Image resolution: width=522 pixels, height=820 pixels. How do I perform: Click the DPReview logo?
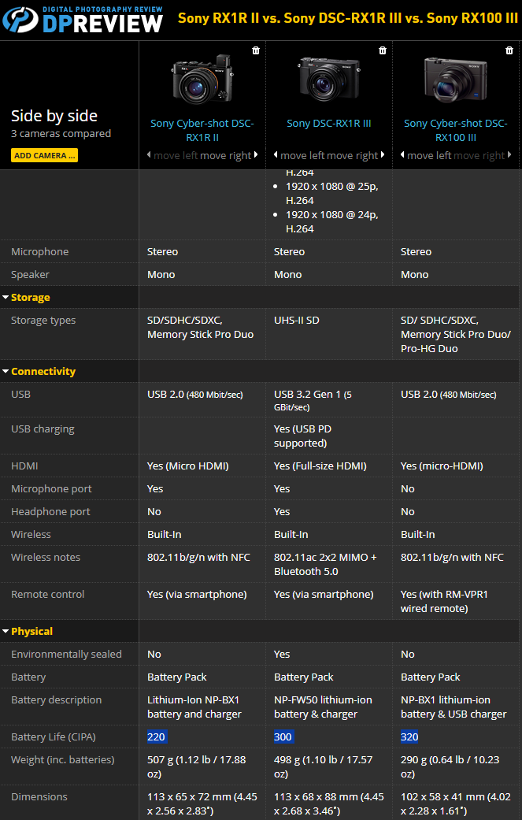pos(83,20)
